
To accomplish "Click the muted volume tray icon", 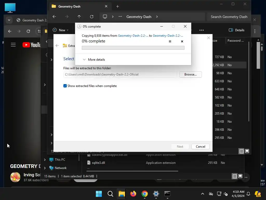I will (226, 194).
